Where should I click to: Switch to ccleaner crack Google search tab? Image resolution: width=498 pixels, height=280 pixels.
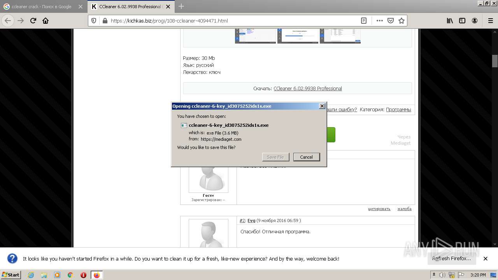click(43, 7)
